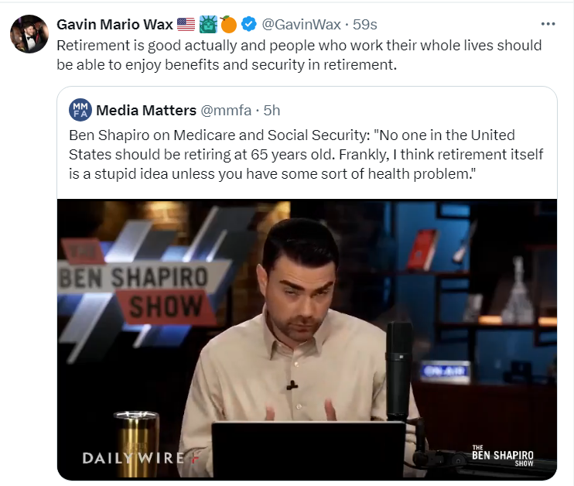Screen dimensions: 574x486
Task: Click the main tweet text about retirement
Action: click(x=299, y=55)
